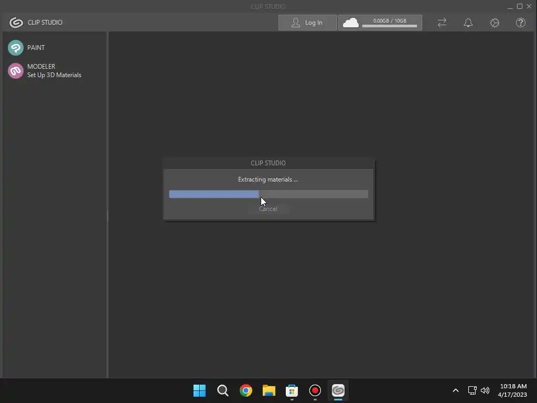Open cloud storage usage 0.00GB / 10GB

click(x=380, y=23)
